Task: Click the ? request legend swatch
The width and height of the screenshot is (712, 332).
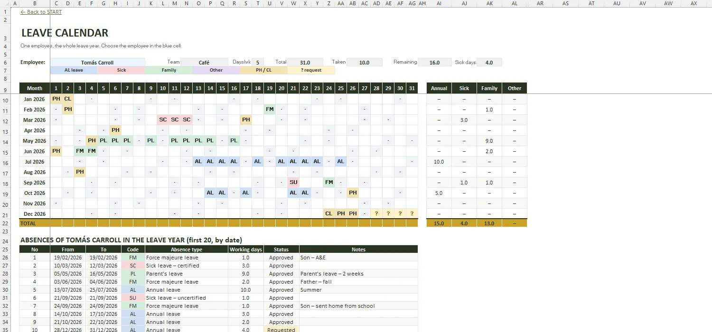Action: [x=311, y=70]
